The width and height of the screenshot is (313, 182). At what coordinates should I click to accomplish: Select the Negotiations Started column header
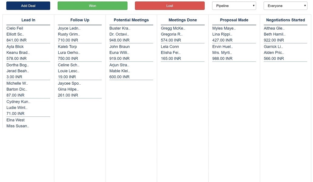pyautogui.click(x=285, y=20)
